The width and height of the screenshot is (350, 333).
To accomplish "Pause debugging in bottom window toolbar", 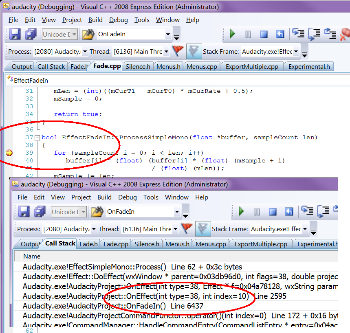I will (x=257, y=212).
